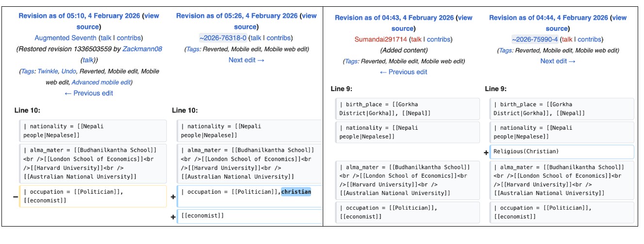Open the Twinkle tag link
This screenshot has height=244, width=644.
(48, 71)
